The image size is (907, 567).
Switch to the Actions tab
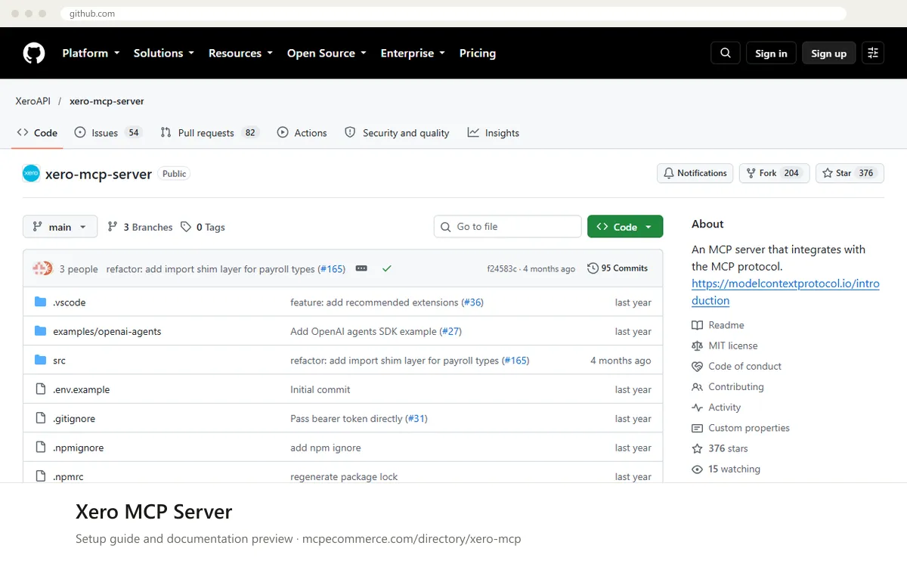302,133
